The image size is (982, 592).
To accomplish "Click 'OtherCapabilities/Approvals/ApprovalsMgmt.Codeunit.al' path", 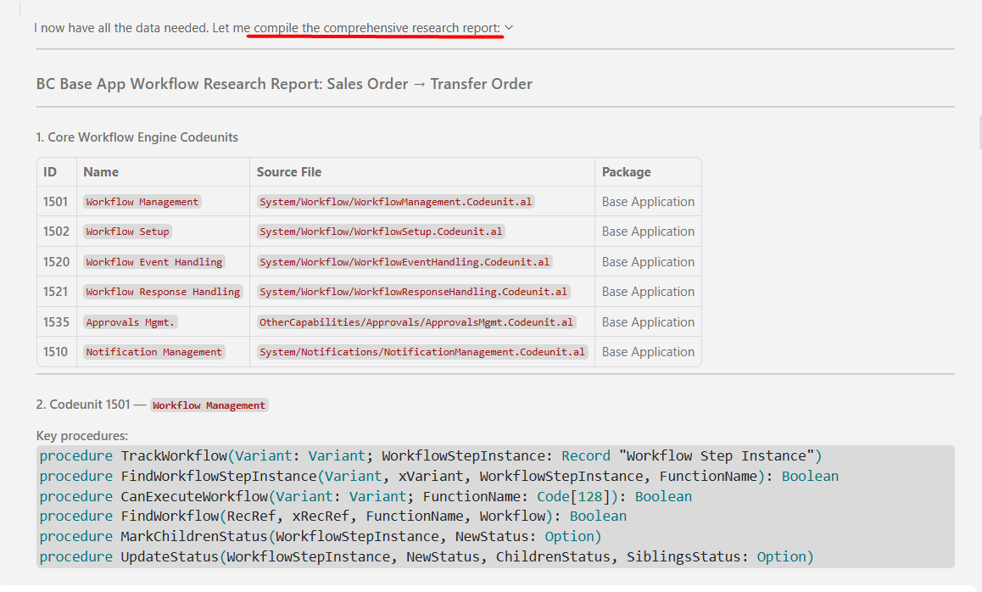I will 416,322.
